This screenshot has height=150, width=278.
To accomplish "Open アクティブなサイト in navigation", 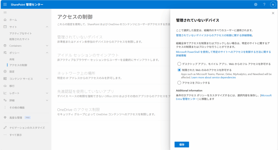I will click(21, 33).
